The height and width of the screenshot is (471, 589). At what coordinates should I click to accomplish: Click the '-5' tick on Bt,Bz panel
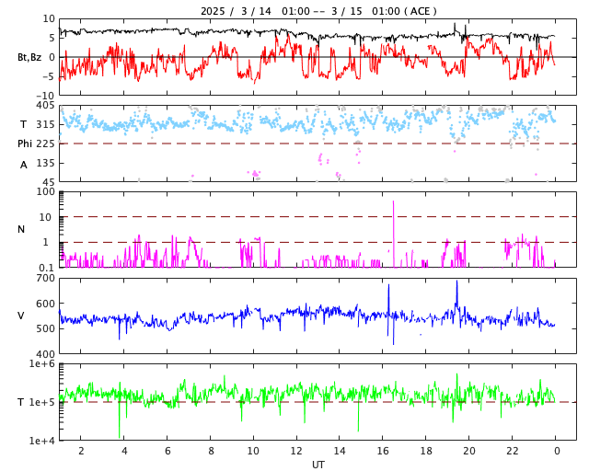pos(49,76)
